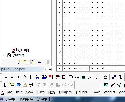Screen dimensions: 125x102
Task: Create new file from main toolbar
Action: tap(6, 85)
